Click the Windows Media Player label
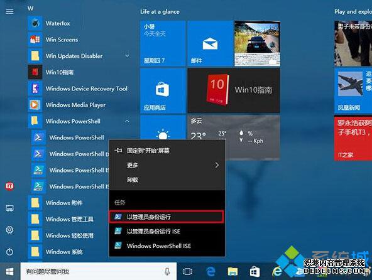The image size is (372, 280). pyautogui.click(x=75, y=105)
